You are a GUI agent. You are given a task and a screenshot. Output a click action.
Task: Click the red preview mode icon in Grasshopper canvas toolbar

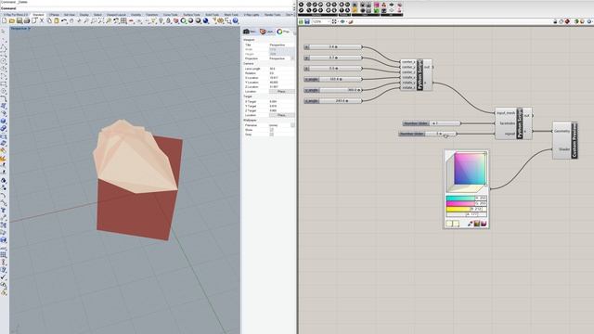[x=567, y=21]
